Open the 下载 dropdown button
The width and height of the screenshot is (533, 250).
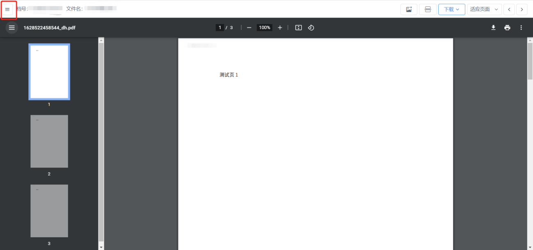[x=451, y=9]
